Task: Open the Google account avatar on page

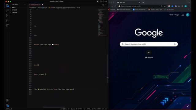Action: (x=188, y=15)
